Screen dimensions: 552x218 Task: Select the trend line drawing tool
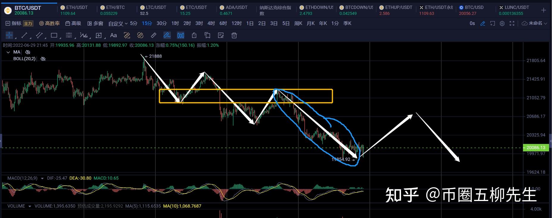(x=24, y=35)
